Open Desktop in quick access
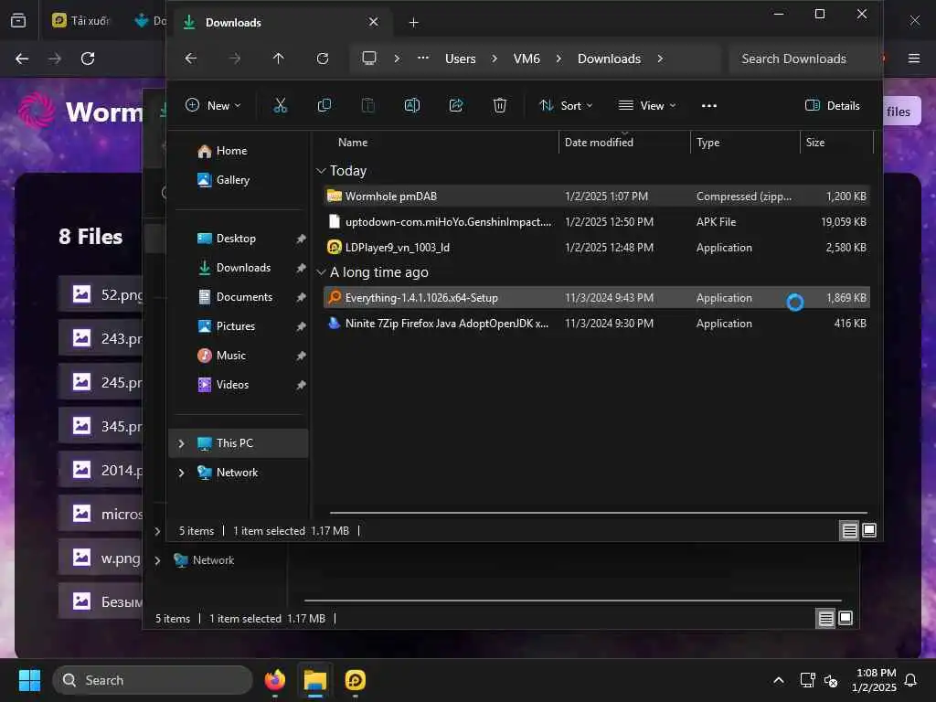936x702 pixels. point(236,239)
